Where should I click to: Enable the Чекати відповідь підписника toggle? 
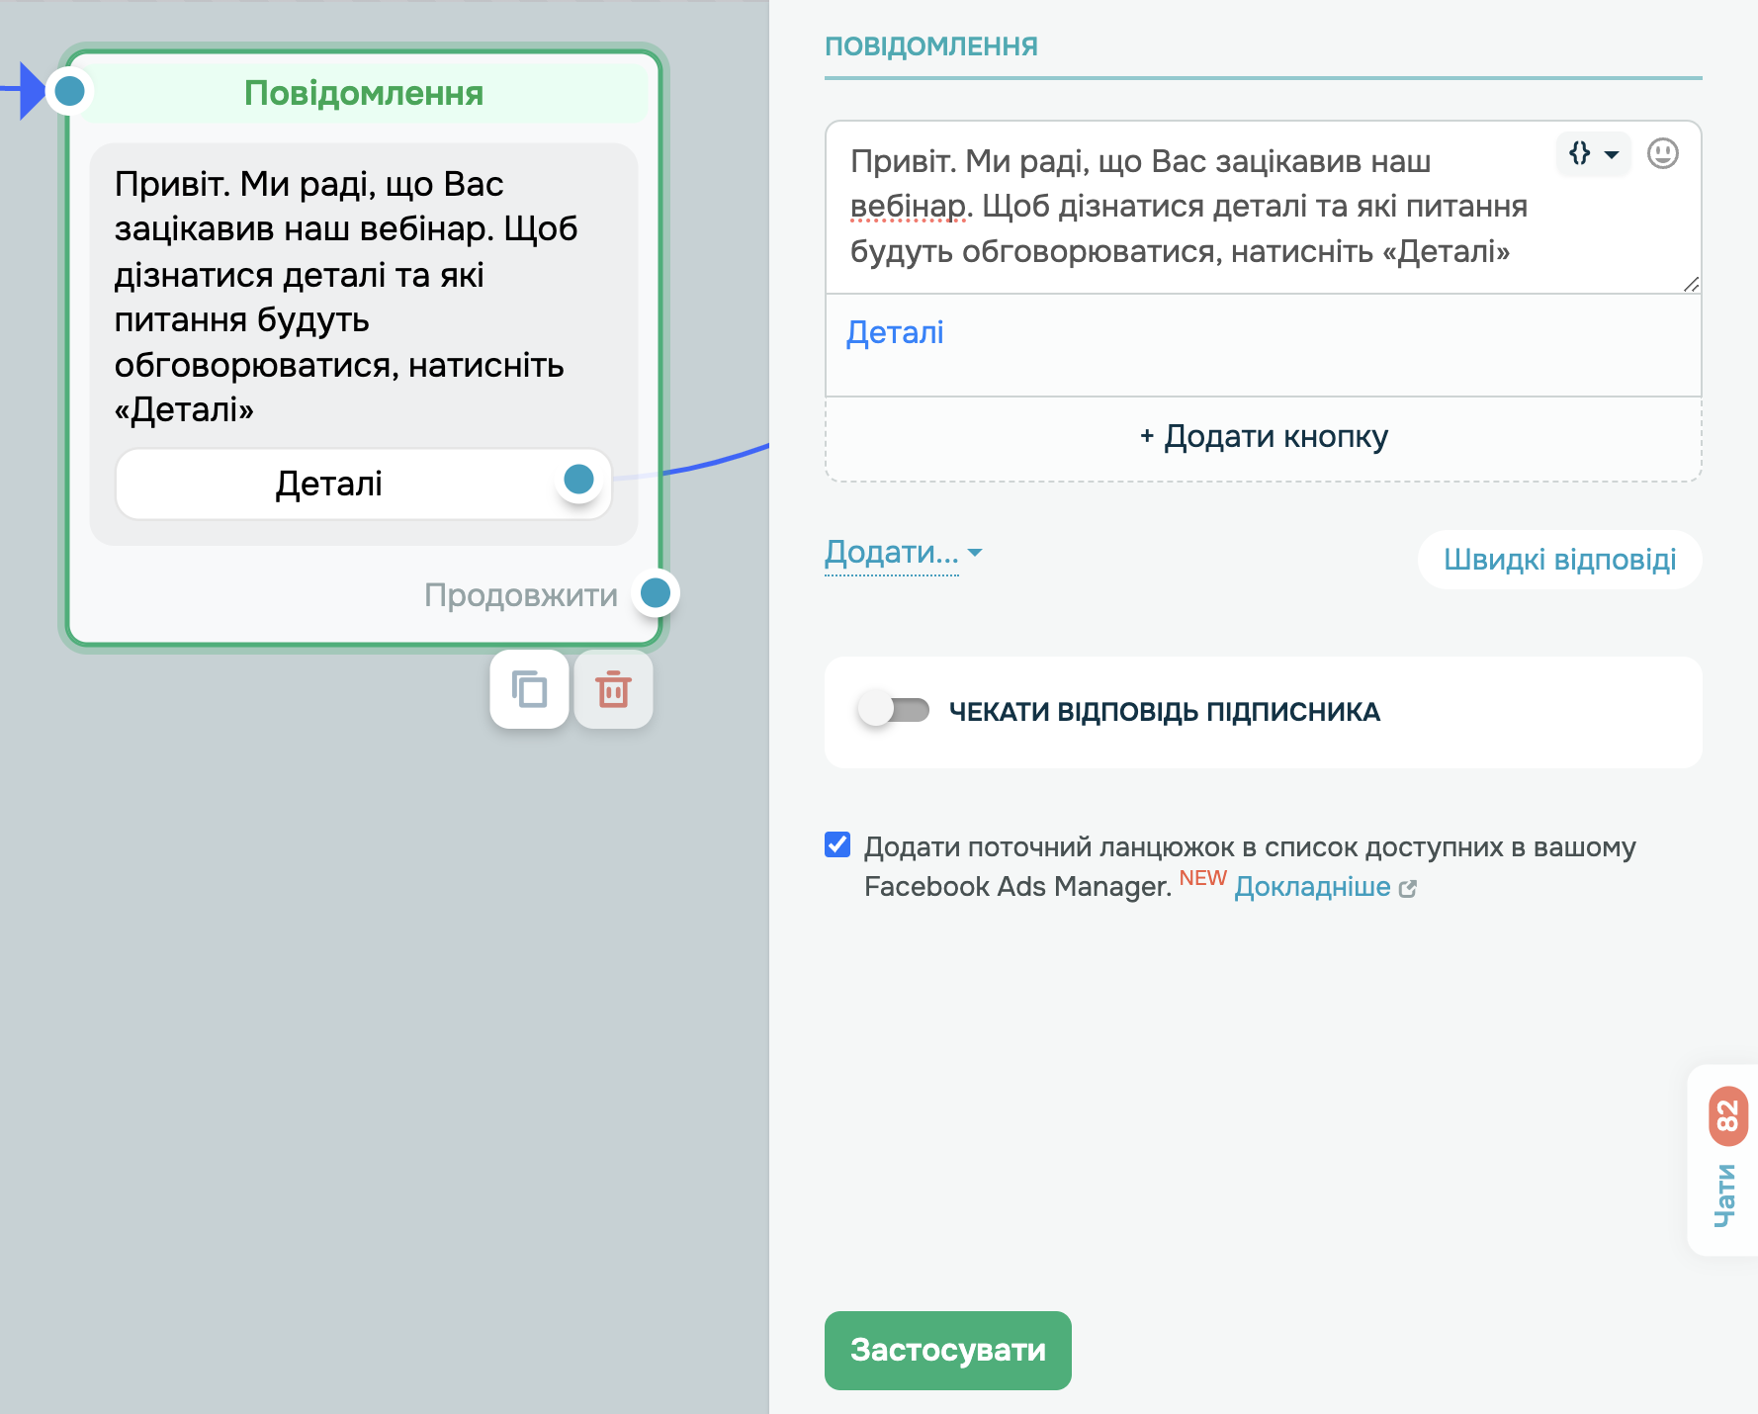coord(892,711)
